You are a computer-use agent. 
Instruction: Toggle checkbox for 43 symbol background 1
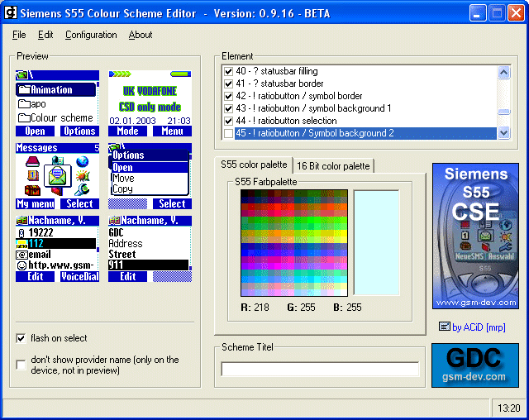[x=228, y=108]
